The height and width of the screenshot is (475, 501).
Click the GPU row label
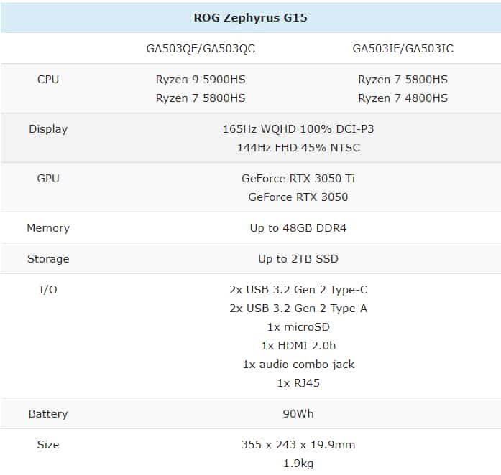coord(48,179)
